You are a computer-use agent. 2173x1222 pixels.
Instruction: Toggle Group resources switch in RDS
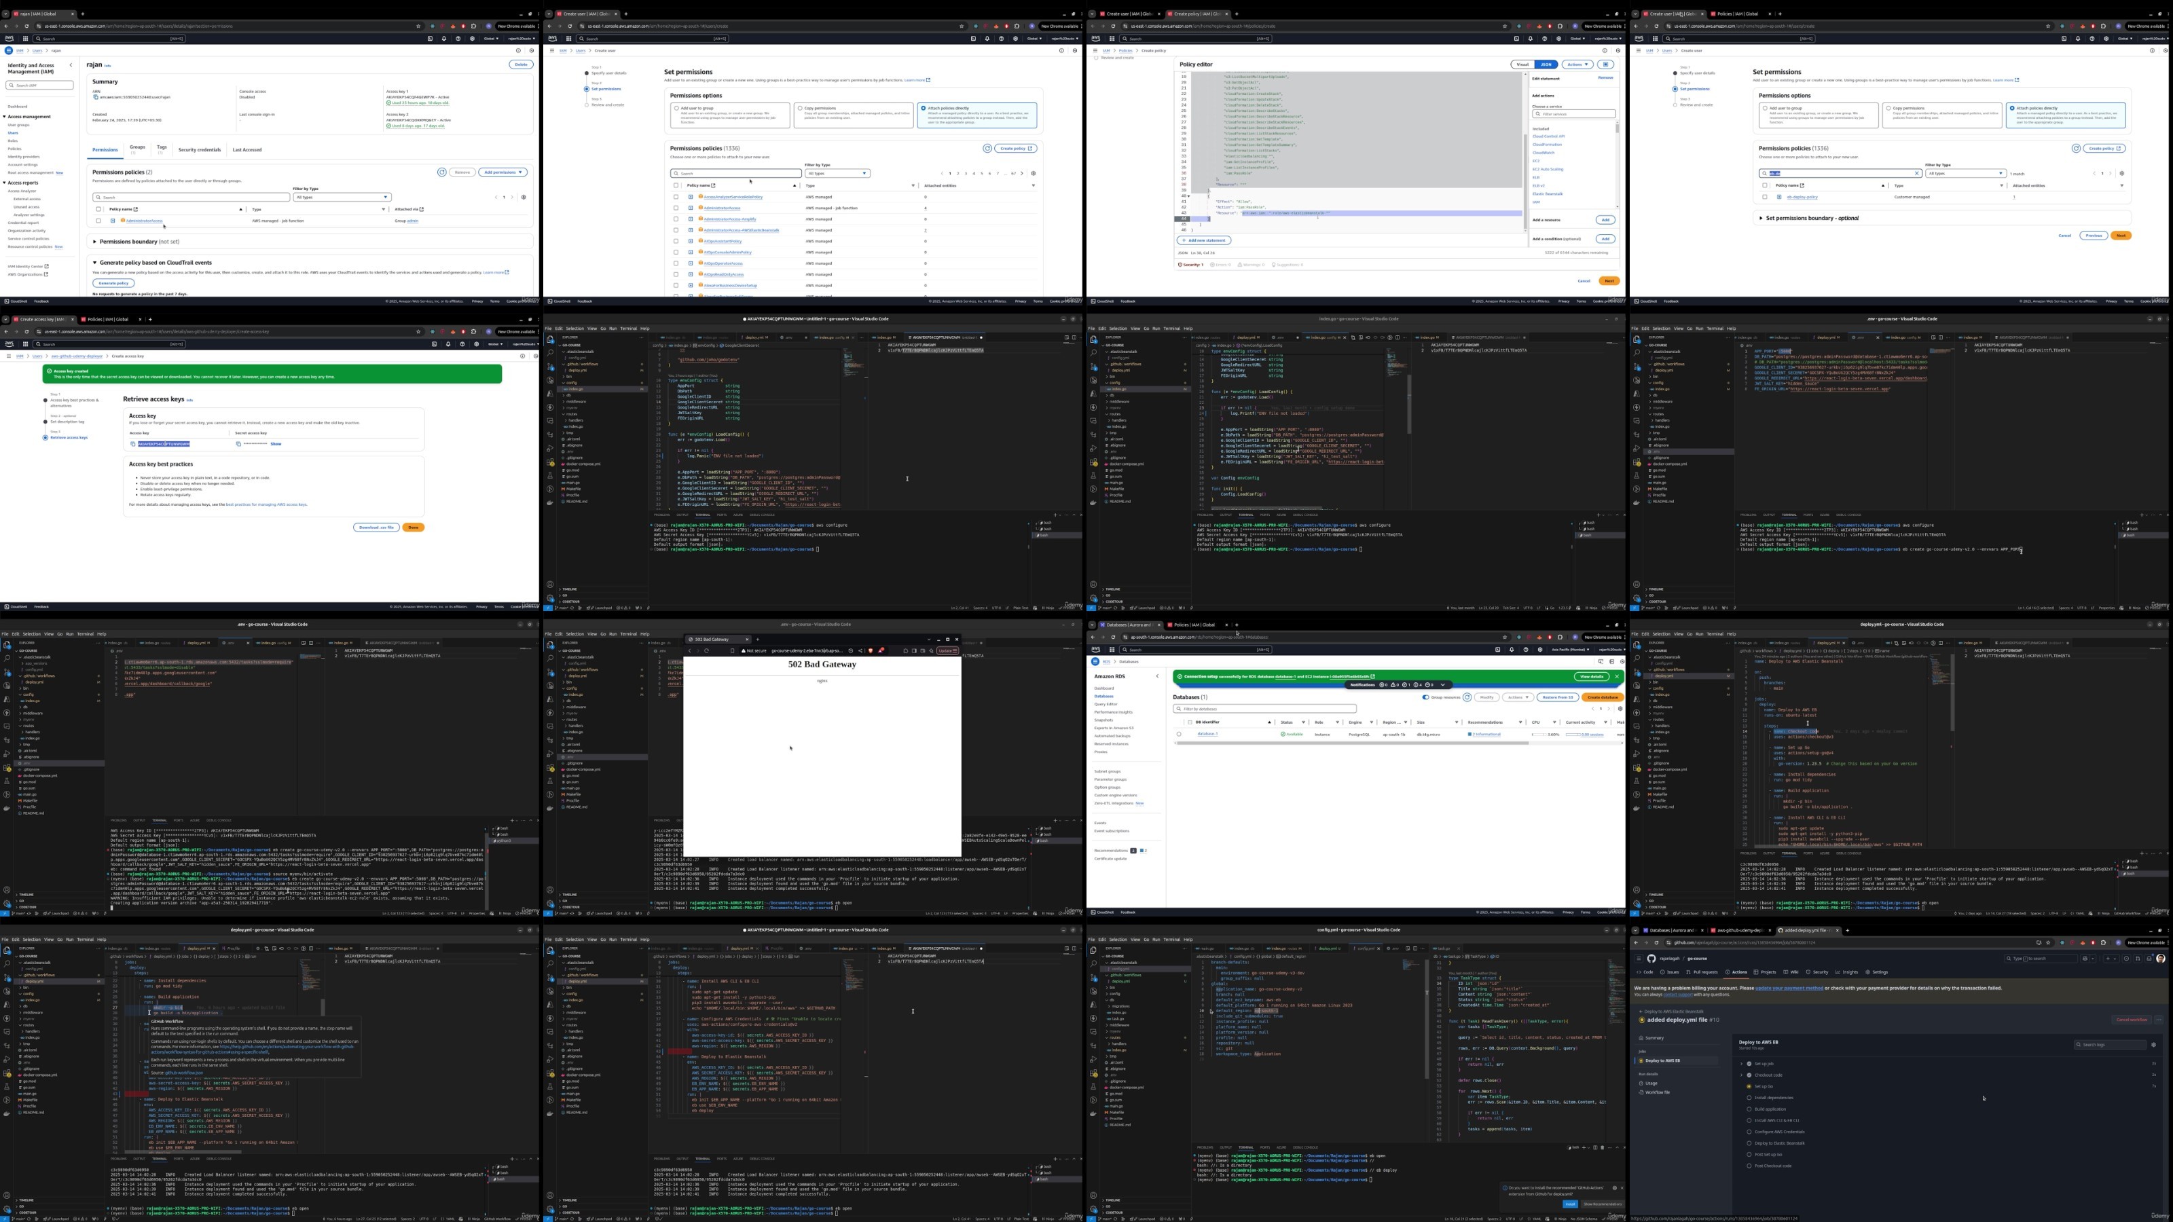coord(1425,697)
